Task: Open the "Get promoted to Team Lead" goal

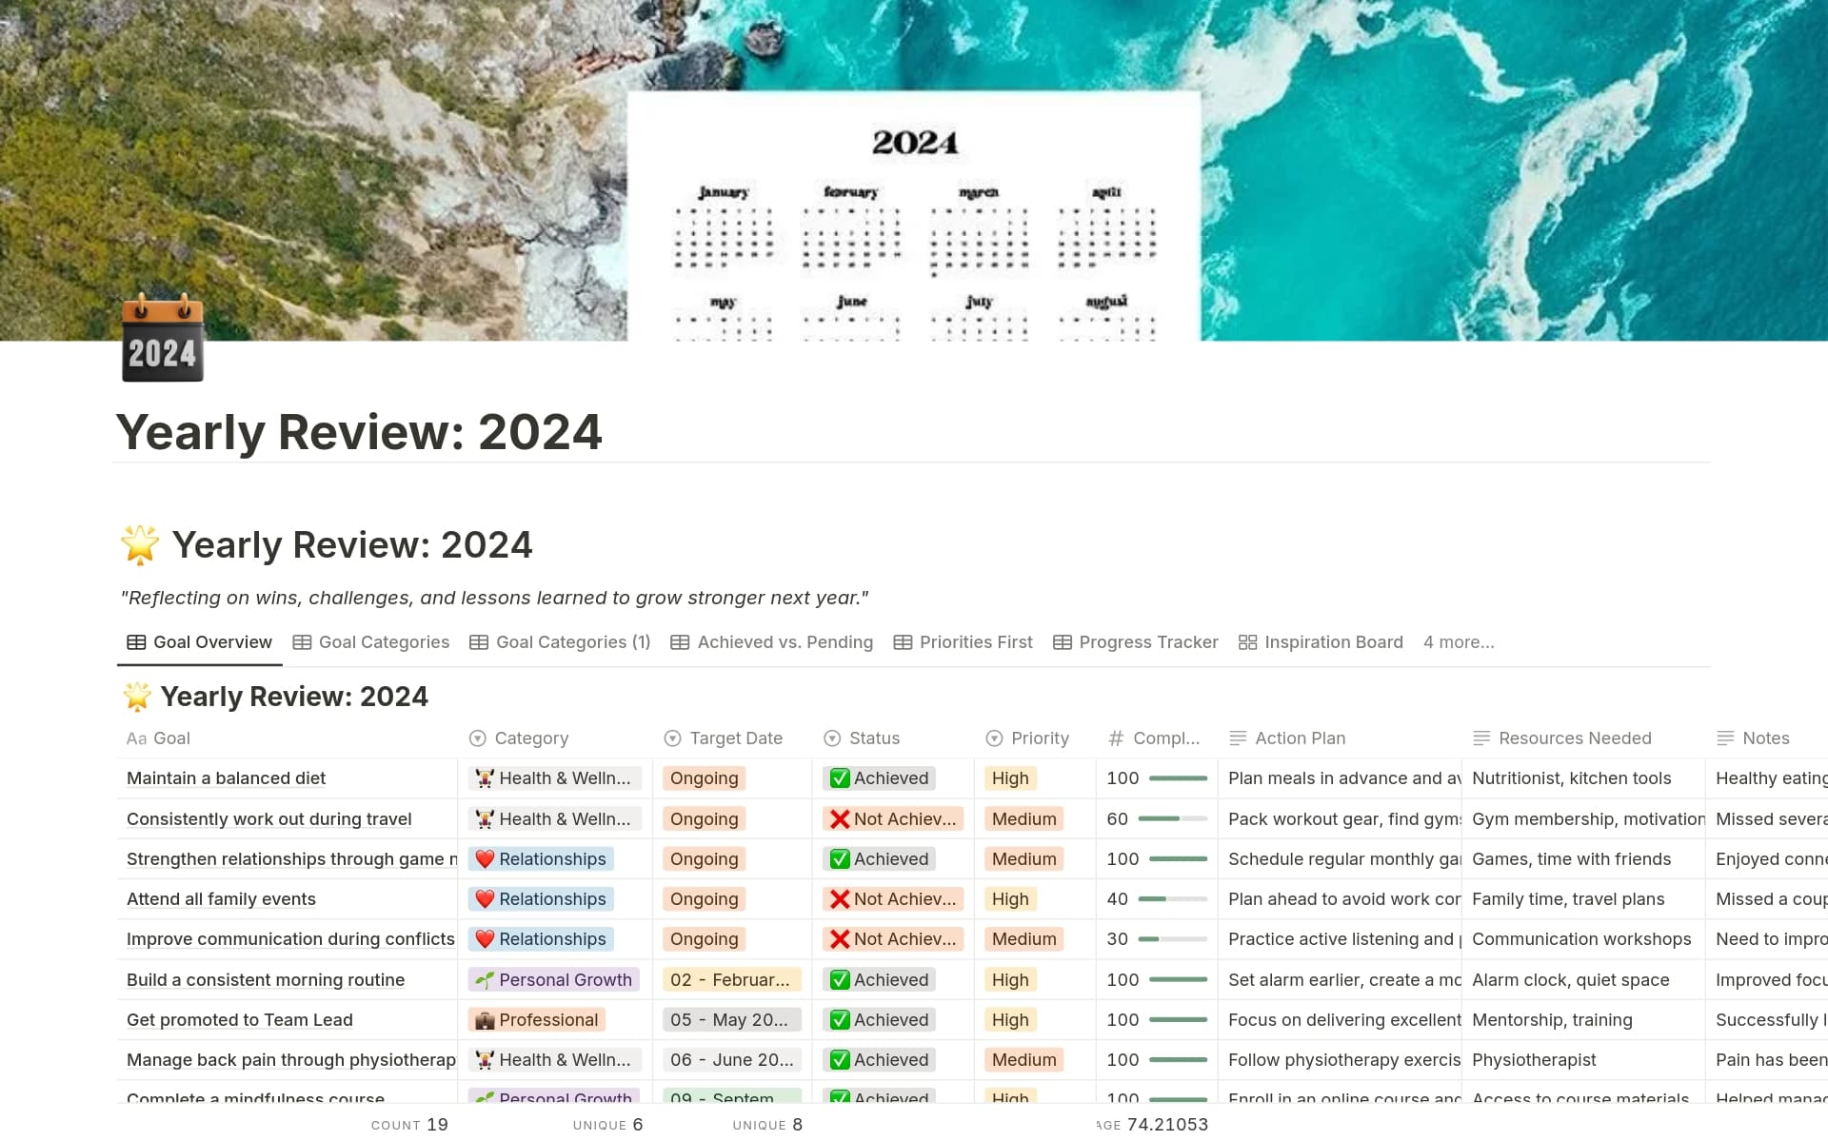Action: [239, 1019]
